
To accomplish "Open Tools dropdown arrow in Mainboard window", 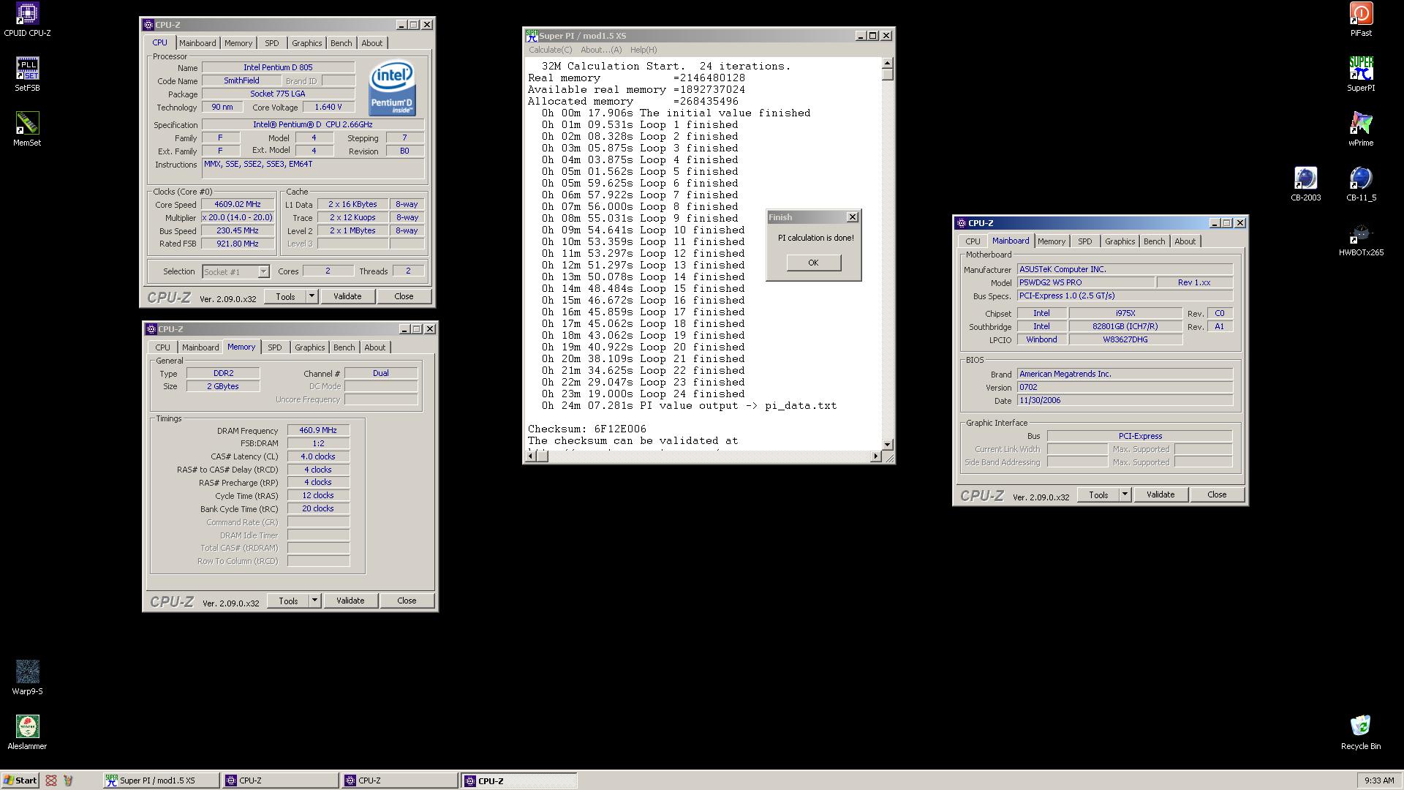I will 1125,494.
